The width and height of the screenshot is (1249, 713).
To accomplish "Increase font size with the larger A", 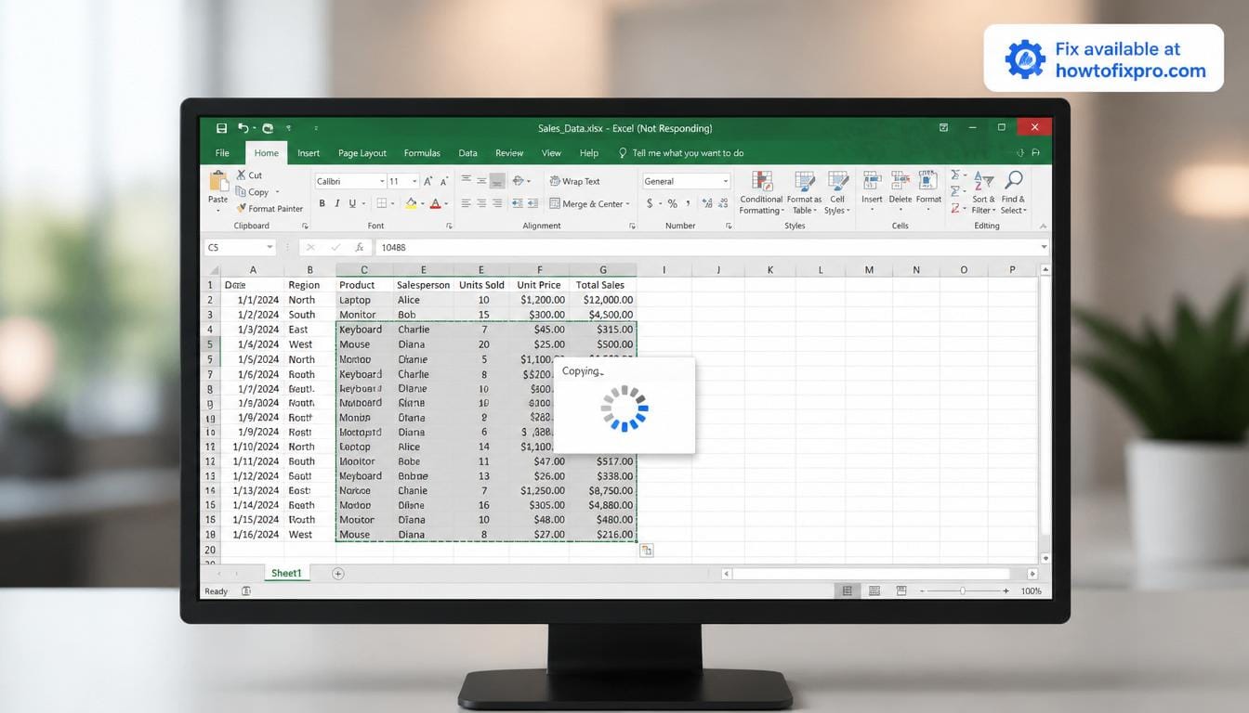I will [428, 181].
